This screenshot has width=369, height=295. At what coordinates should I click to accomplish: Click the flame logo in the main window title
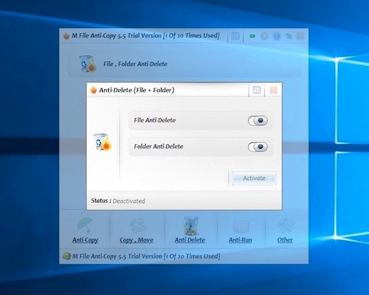click(x=66, y=36)
